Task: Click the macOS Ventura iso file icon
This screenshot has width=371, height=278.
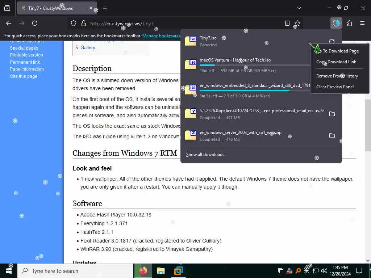Action: 191,64
